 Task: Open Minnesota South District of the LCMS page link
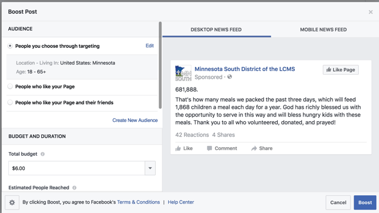click(245, 69)
